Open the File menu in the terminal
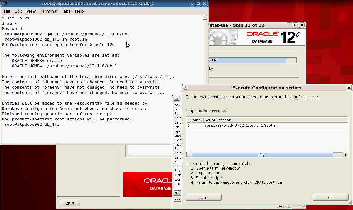 7,11
